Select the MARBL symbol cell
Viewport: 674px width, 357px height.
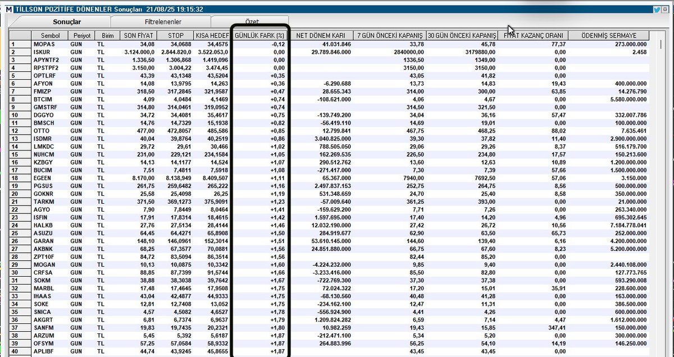pyautogui.click(x=43, y=288)
